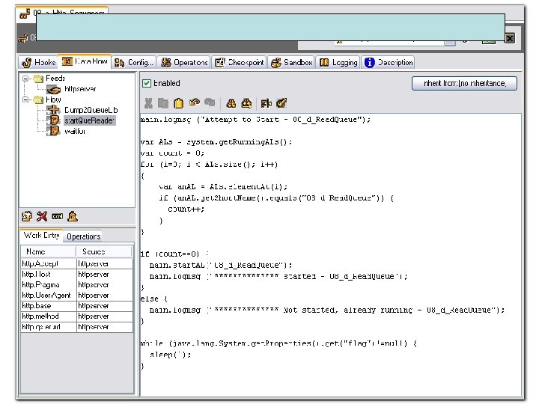Click the startQueReader script icon
539x404 pixels.
coord(53,120)
